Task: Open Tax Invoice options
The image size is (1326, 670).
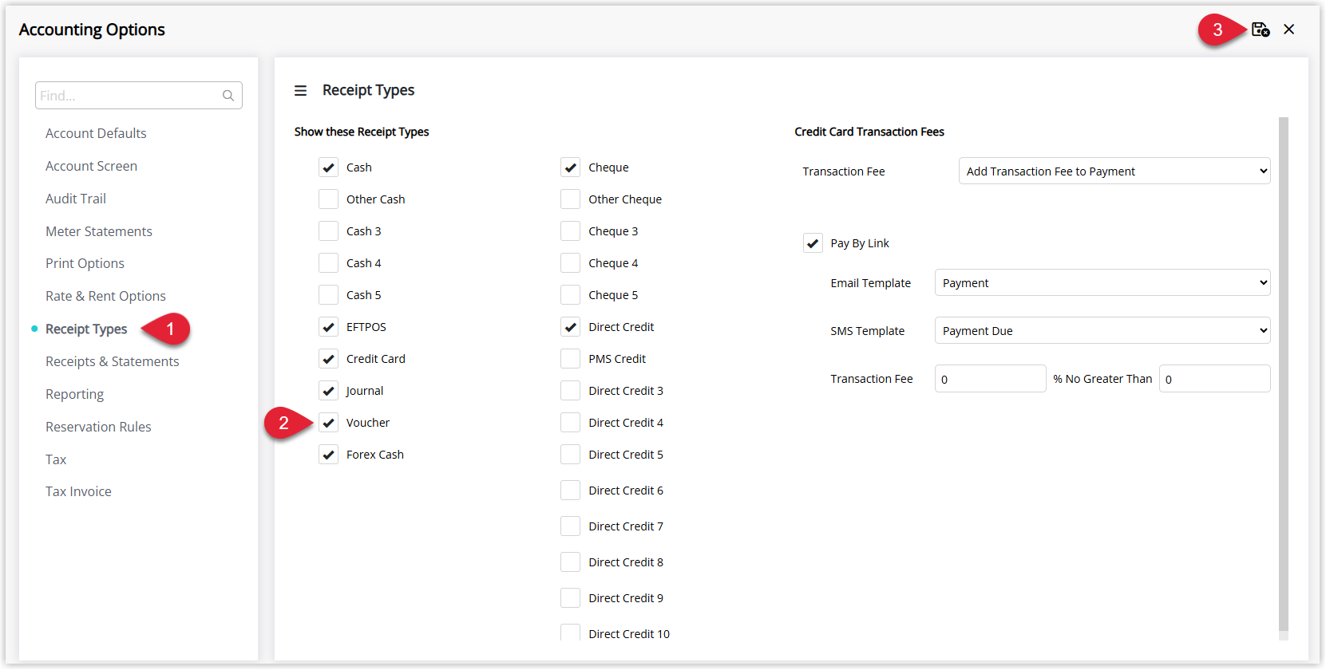Action: click(78, 491)
